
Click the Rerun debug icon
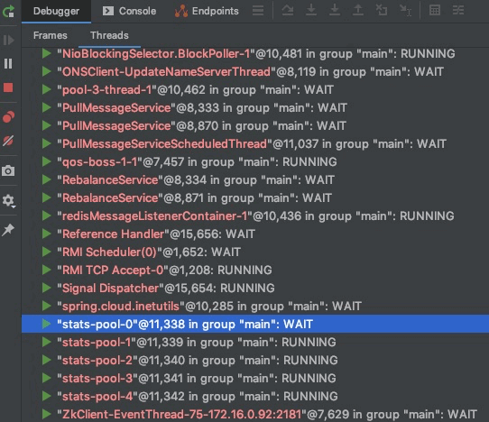(x=8, y=11)
